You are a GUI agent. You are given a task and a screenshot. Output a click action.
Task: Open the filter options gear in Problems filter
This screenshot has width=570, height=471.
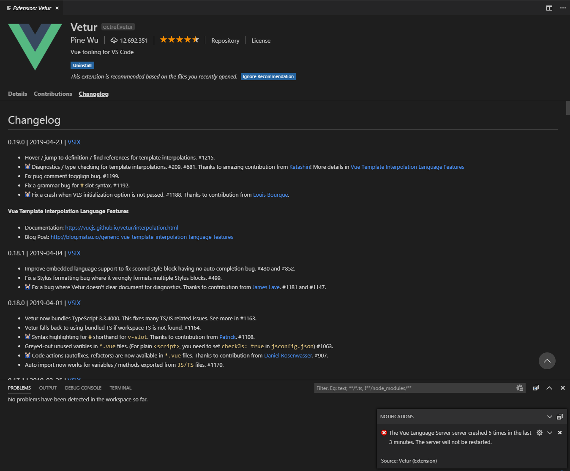pos(520,388)
